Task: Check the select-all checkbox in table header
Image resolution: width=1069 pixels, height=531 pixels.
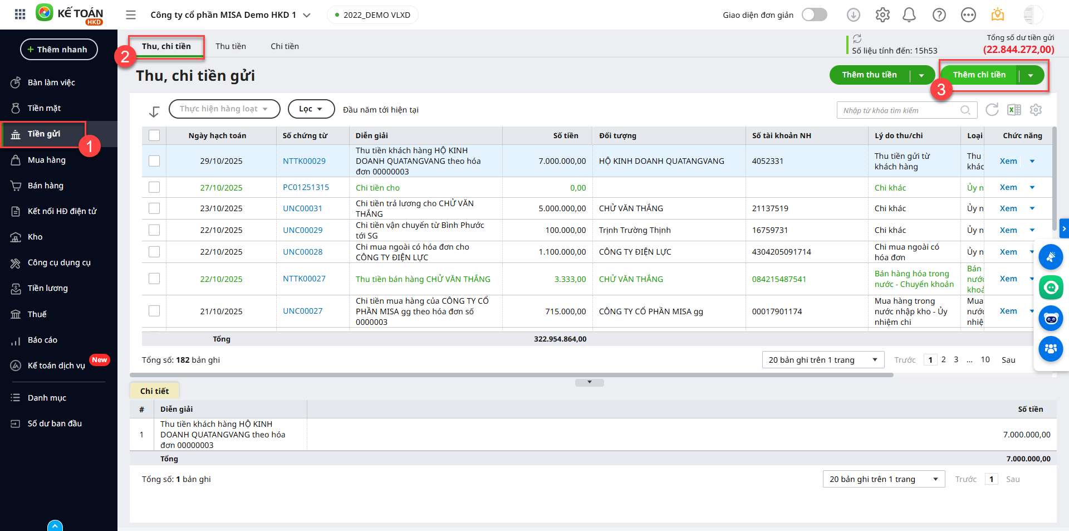Action: click(154, 135)
